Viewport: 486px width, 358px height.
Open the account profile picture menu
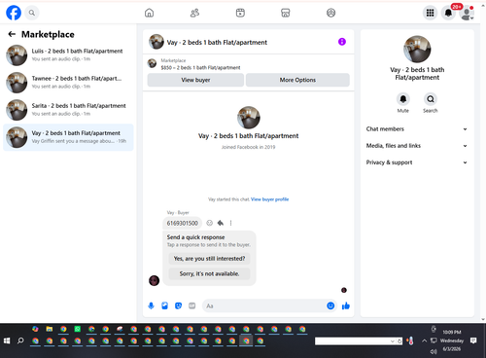coord(467,13)
